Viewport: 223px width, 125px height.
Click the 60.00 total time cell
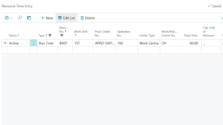click(192, 43)
